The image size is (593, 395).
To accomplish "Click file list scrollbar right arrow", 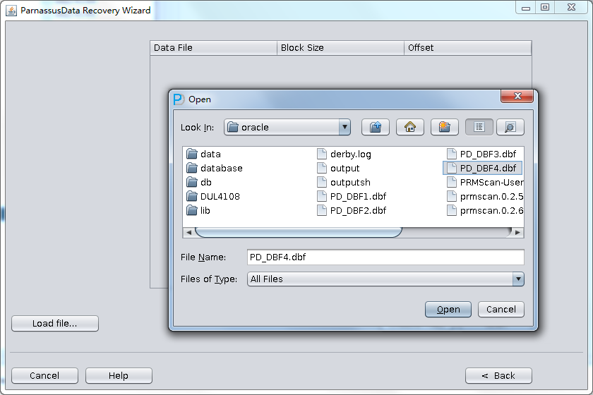I will click(x=517, y=233).
